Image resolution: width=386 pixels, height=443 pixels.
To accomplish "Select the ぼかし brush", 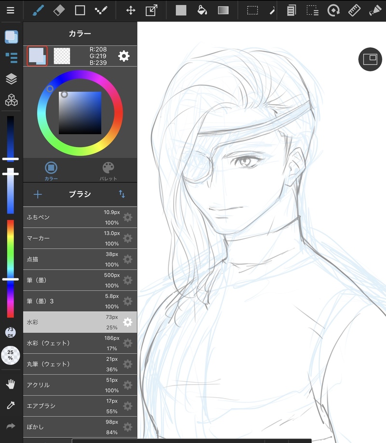I will [x=80, y=427].
